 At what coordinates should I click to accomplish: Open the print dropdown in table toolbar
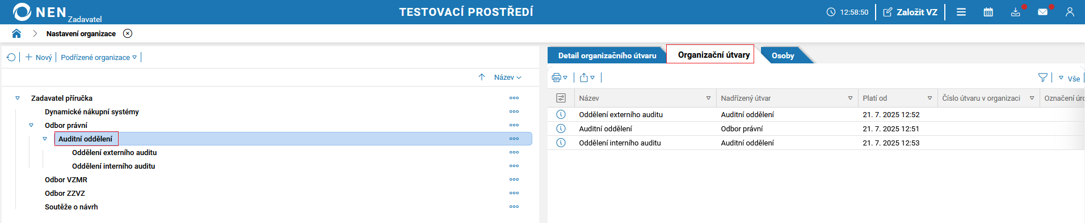[560, 78]
